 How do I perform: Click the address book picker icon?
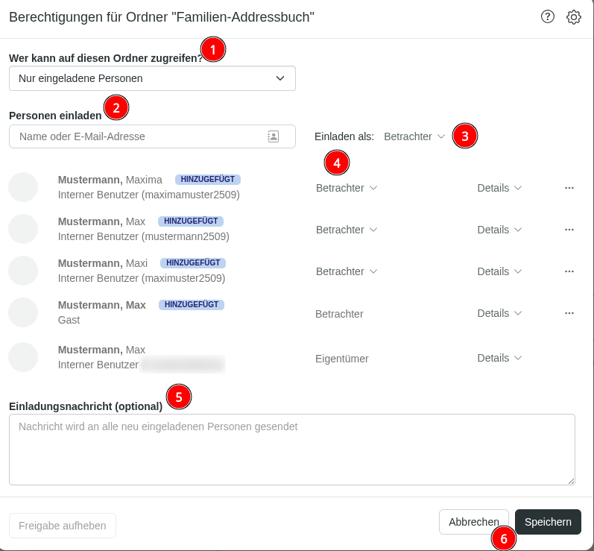click(273, 136)
